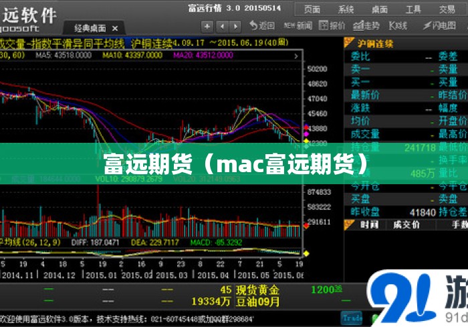This screenshot has width=468, height=327.
Task: Select the magenta MA marker on price axis
Action: pos(306,134)
